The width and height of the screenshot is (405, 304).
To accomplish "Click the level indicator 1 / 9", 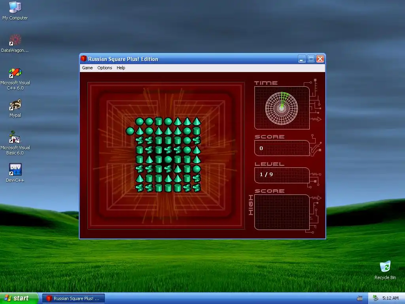I will pyautogui.click(x=266, y=175).
